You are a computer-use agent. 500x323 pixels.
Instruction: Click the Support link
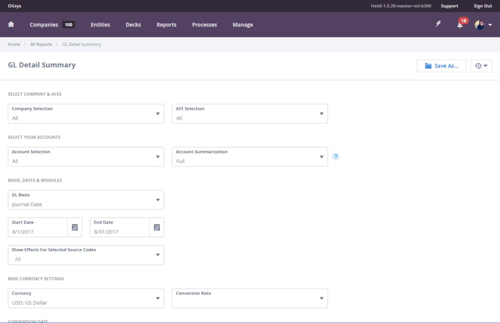point(449,6)
